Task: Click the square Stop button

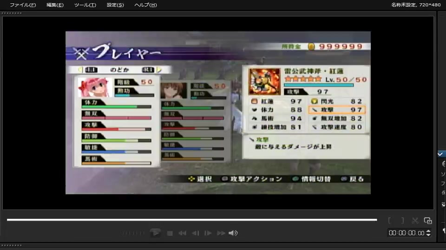Action: (x=170, y=233)
